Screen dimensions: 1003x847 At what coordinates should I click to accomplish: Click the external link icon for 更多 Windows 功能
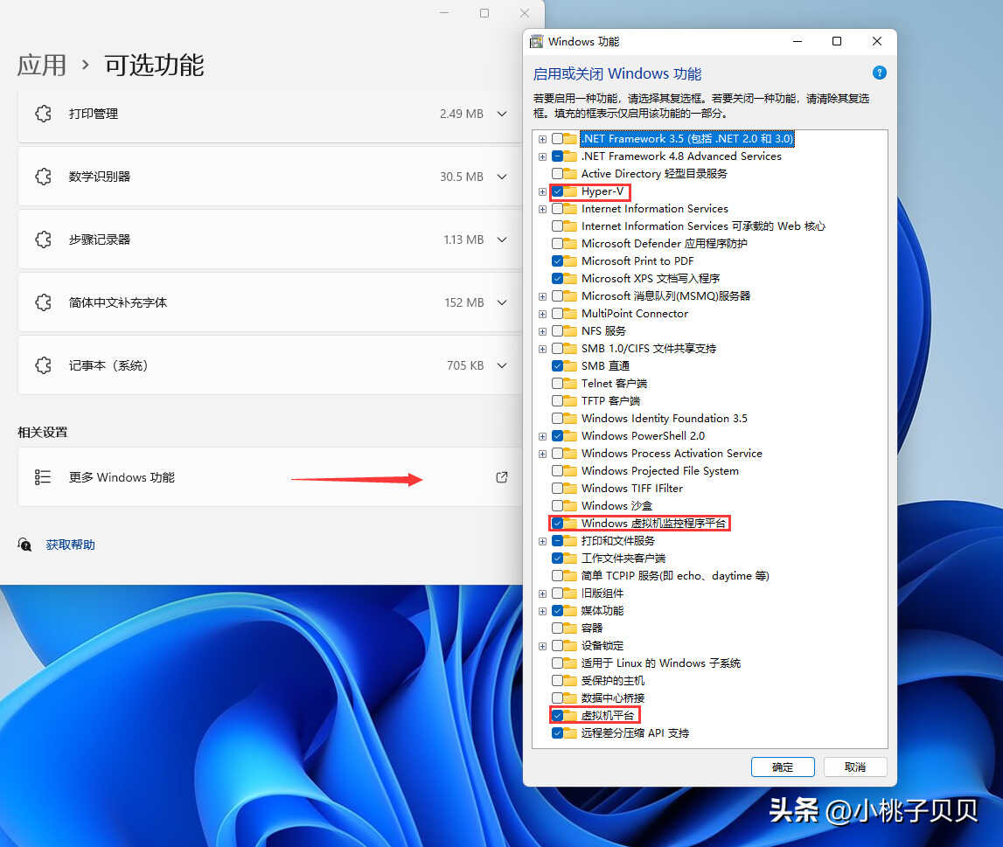coord(502,477)
